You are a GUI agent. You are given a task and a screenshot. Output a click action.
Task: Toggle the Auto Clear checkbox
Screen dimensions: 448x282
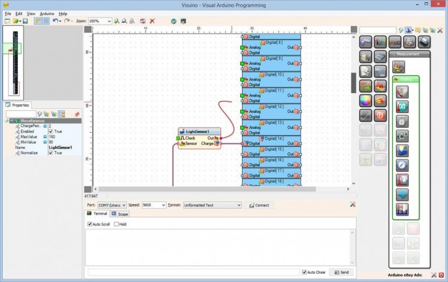pyautogui.click(x=305, y=272)
